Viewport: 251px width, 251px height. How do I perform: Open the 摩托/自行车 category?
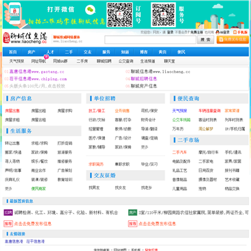click(208, 153)
